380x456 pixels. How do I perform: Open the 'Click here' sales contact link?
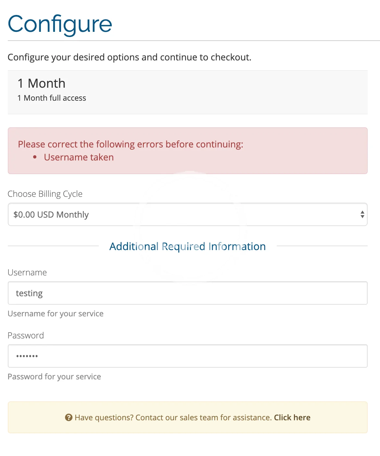292,418
